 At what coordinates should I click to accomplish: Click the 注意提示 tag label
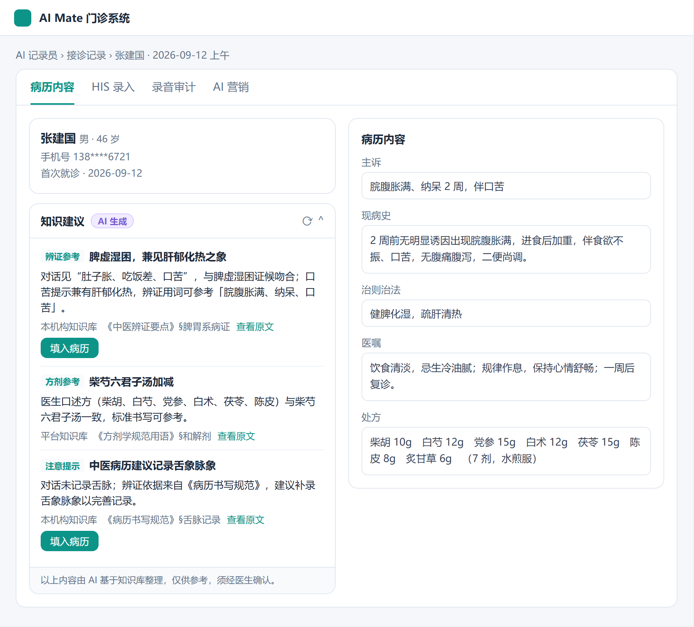[63, 466]
